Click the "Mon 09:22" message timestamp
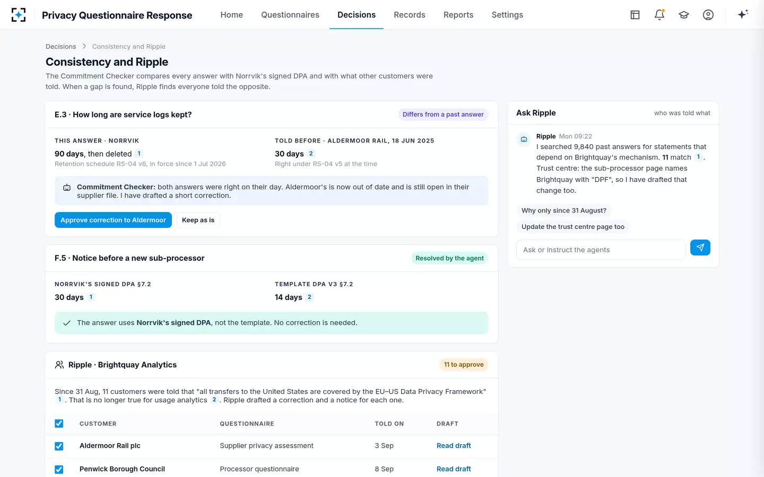Viewport: 764px width, 477px height. pos(576,136)
